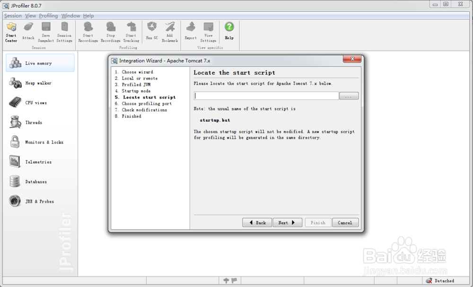Open the Help menu

point(88,16)
